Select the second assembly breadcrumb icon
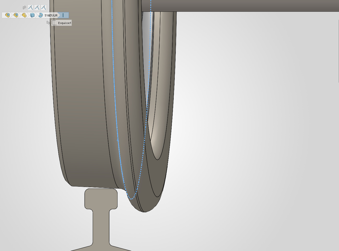The height and width of the screenshot is (251, 339). coord(16,15)
